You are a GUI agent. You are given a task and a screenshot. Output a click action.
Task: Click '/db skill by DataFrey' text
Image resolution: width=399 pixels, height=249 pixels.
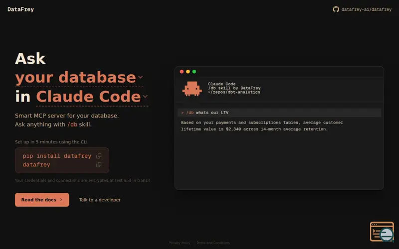click(234, 88)
